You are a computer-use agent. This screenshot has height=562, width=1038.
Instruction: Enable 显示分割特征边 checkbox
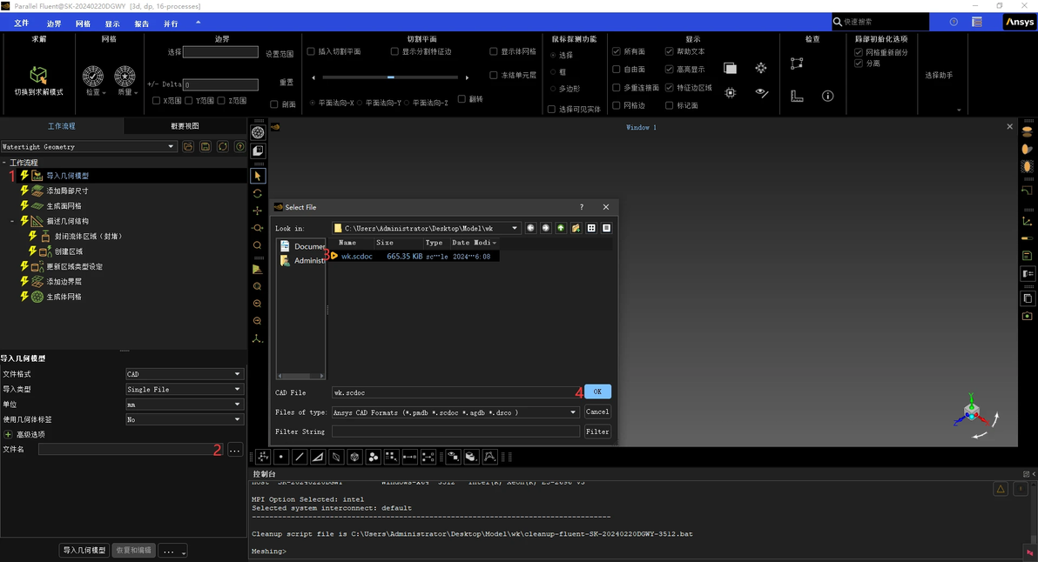(394, 51)
